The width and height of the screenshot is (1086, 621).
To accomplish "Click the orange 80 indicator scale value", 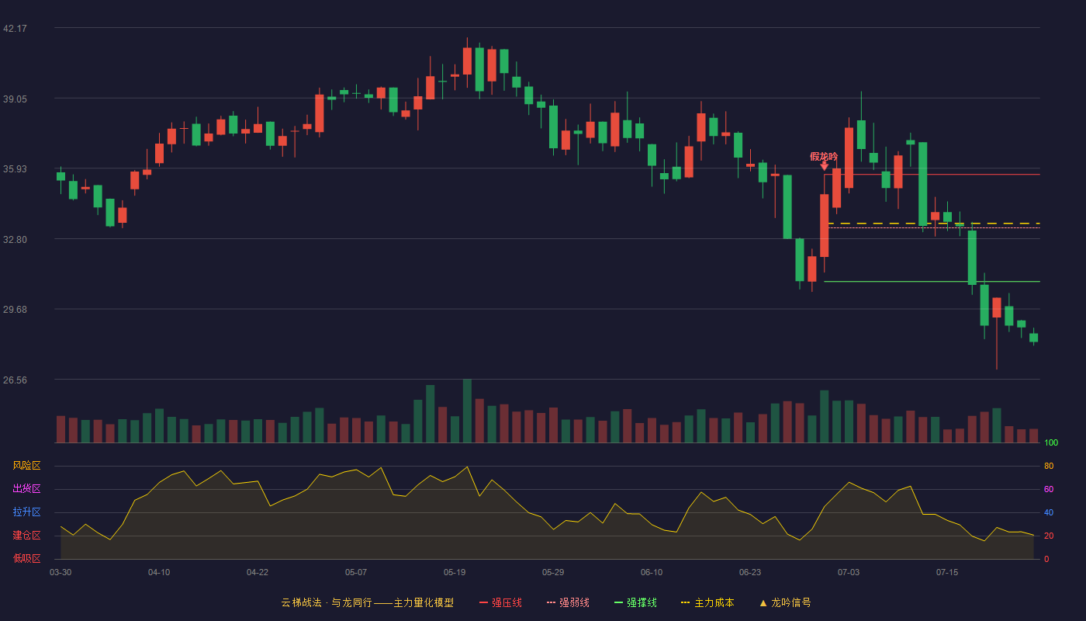I will pos(1049,466).
